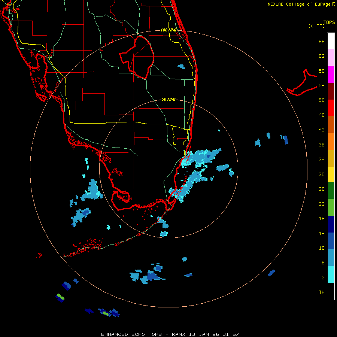The image size is (337, 337).
Task: Click the black TH threshold legend swatch
Action: tap(331, 291)
